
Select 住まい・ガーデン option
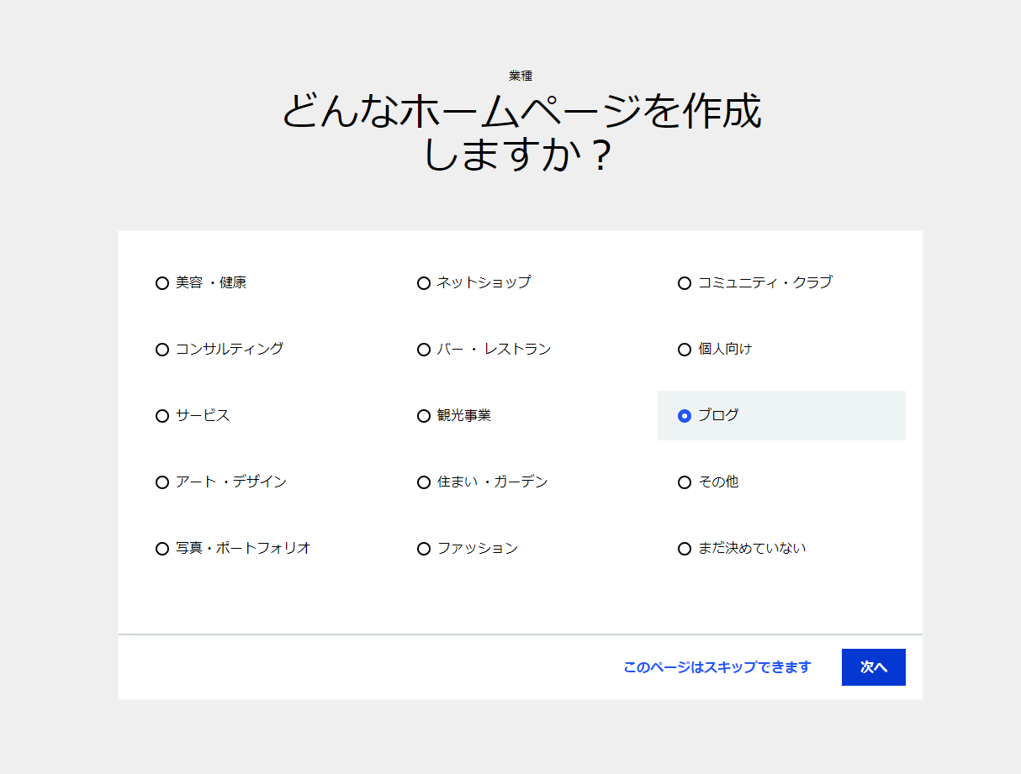pos(424,482)
